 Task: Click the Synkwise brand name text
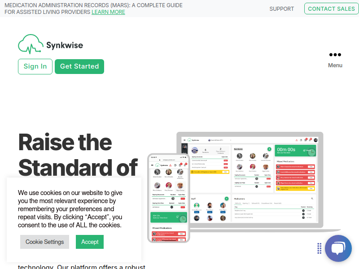(x=65, y=45)
